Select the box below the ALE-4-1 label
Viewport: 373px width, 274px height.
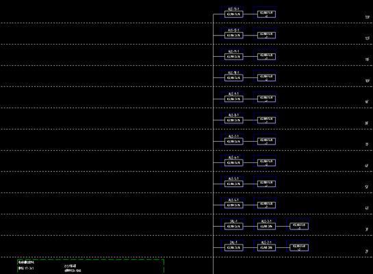click(234, 205)
